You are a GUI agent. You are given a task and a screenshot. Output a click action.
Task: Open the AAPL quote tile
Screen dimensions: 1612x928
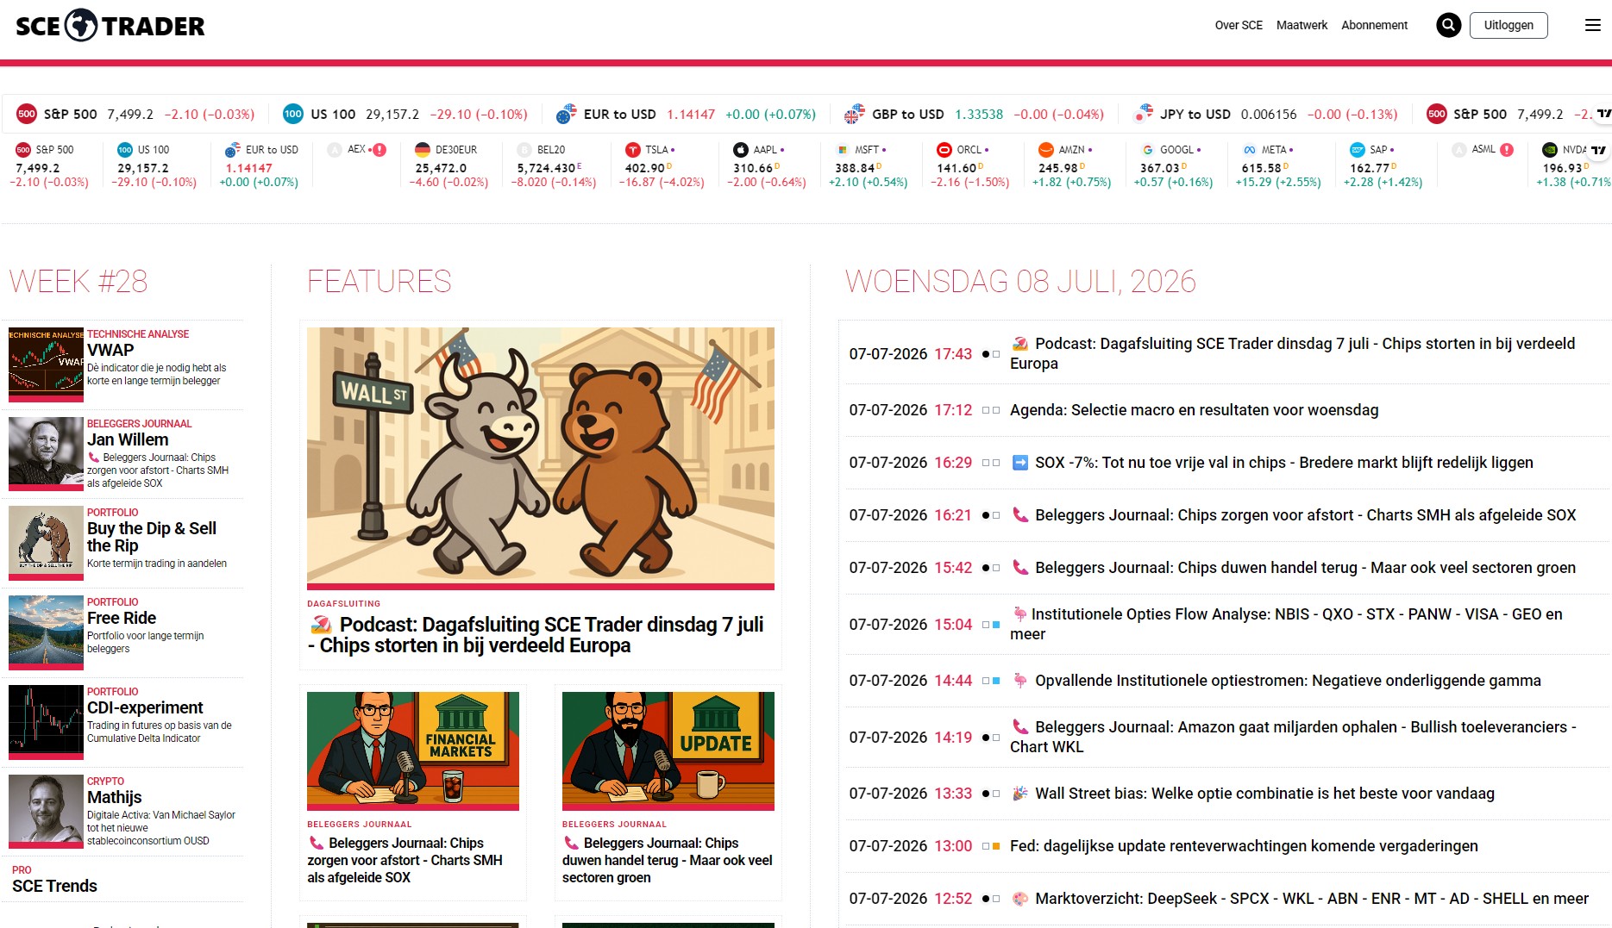pyautogui.click(x=767, y=165)
